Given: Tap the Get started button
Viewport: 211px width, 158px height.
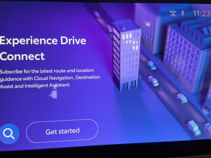Looking at the screenshot, I should click(62, 131).
